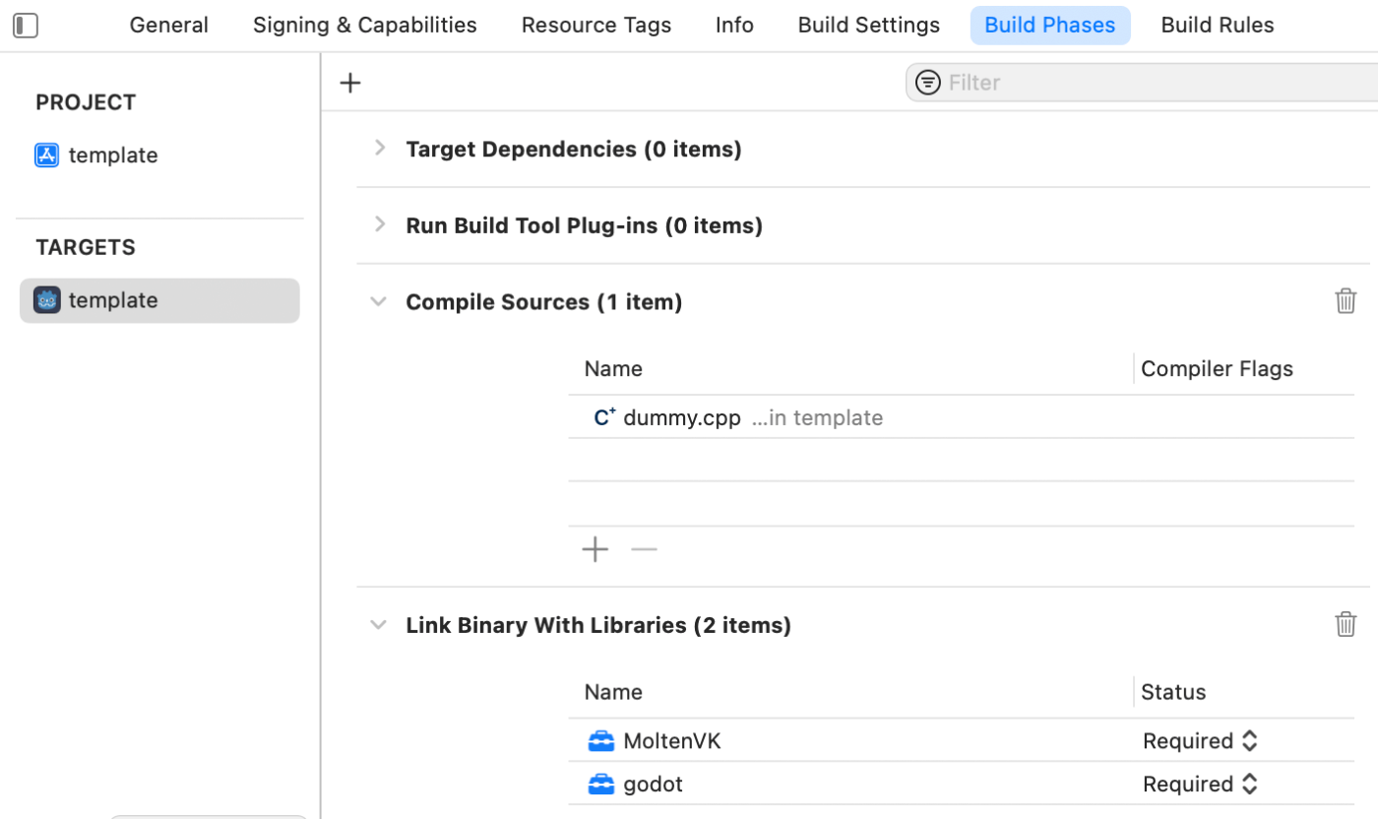Open the Resource Tags tab

click(595, 25)
